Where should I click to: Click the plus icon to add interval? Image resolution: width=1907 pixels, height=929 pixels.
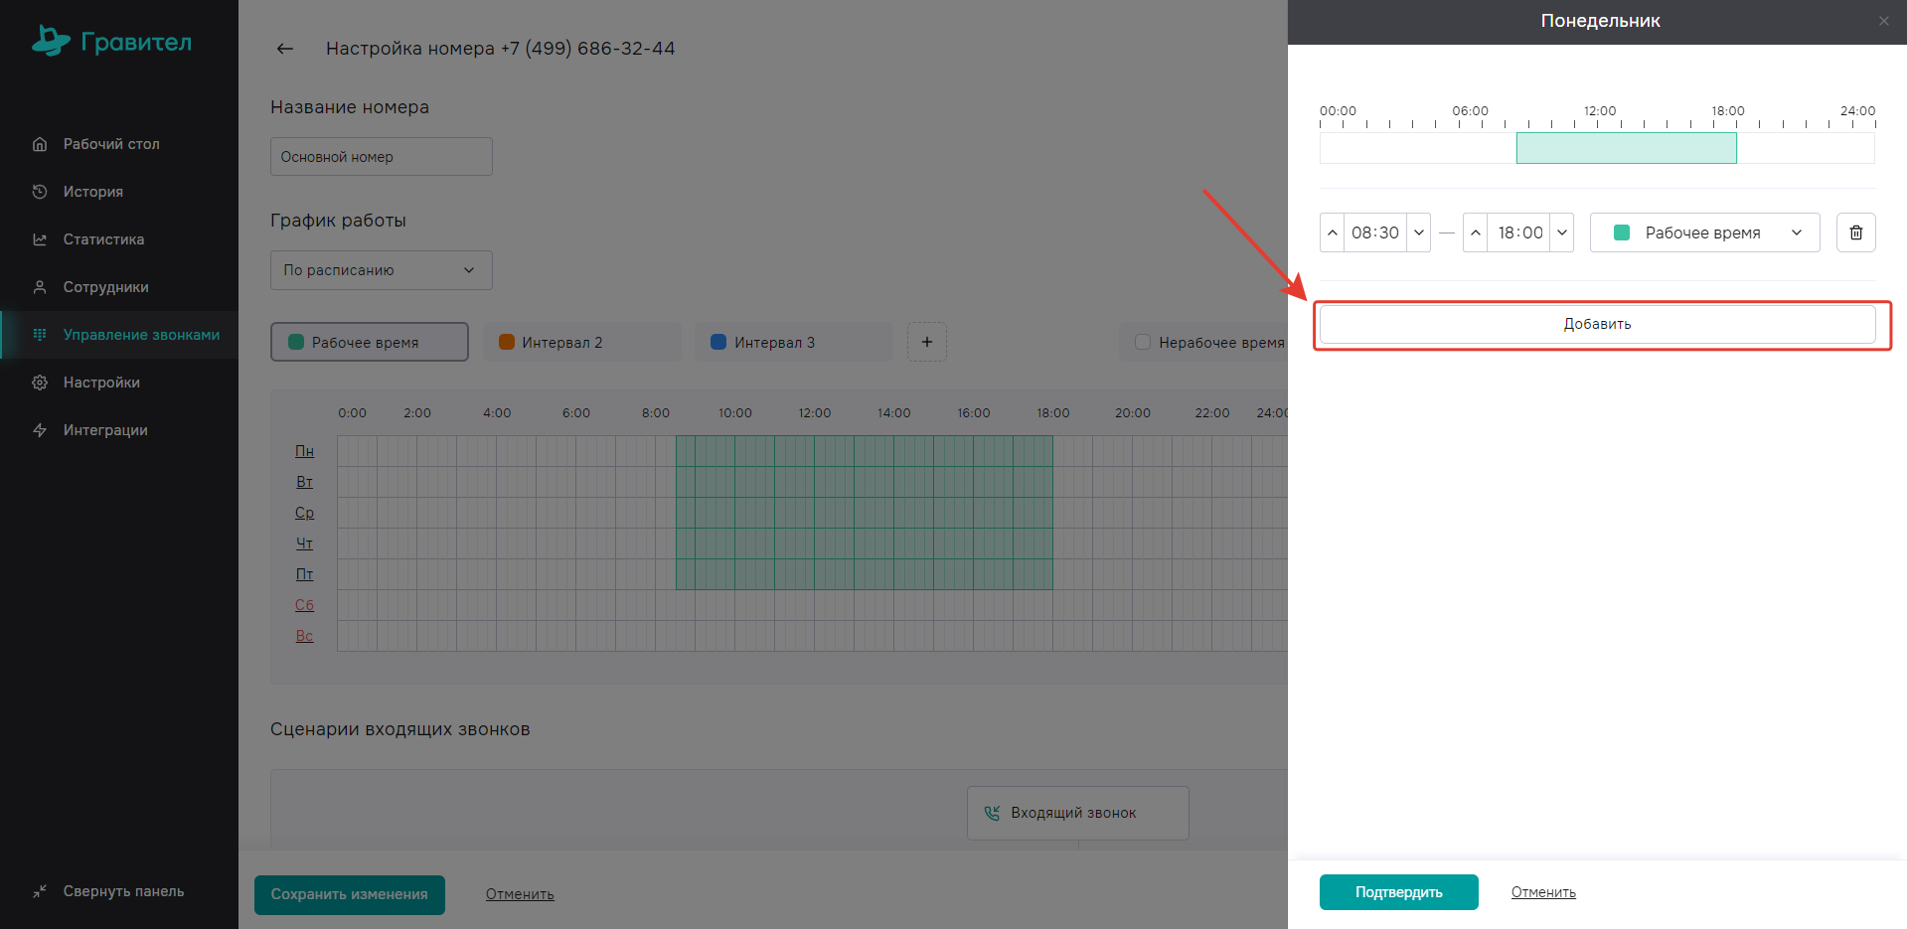pyautogui.click(x=926, y=342)
